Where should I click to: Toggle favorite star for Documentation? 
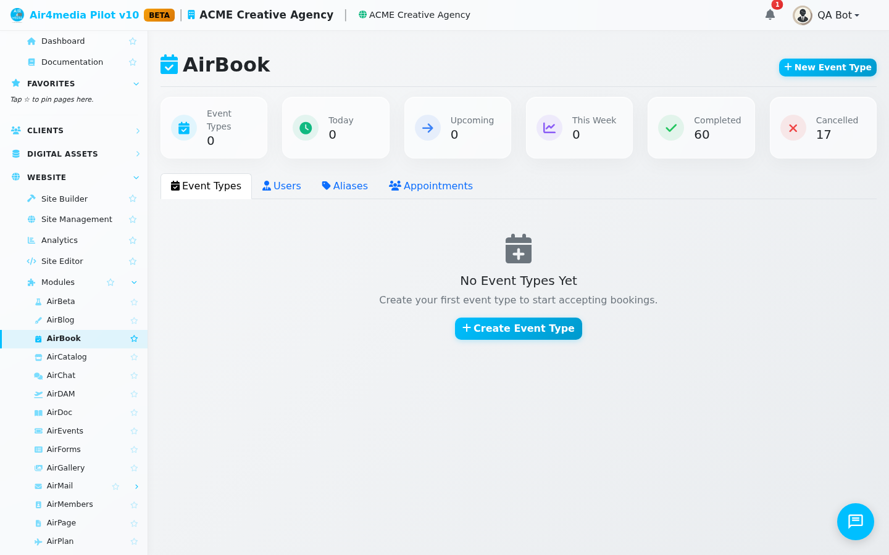pyautogui.click(x=133, y=62)
